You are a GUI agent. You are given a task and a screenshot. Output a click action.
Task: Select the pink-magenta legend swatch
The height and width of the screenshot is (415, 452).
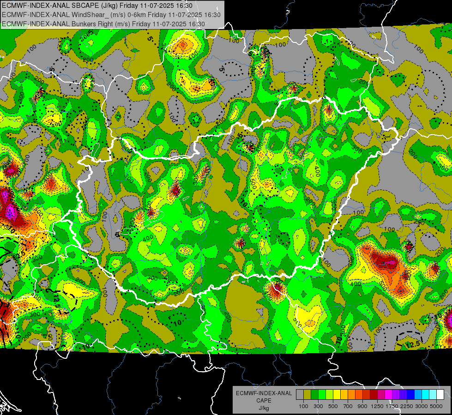(x=381, y=394)
